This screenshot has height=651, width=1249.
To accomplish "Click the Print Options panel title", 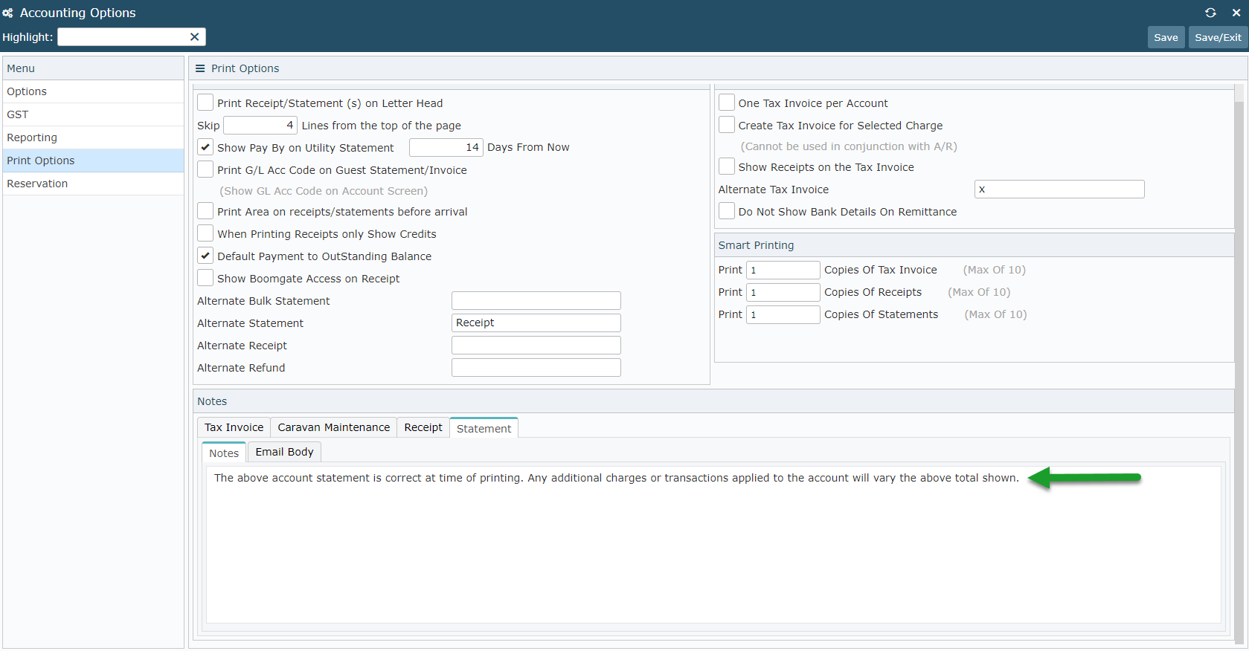I will (x=245, y=68).
